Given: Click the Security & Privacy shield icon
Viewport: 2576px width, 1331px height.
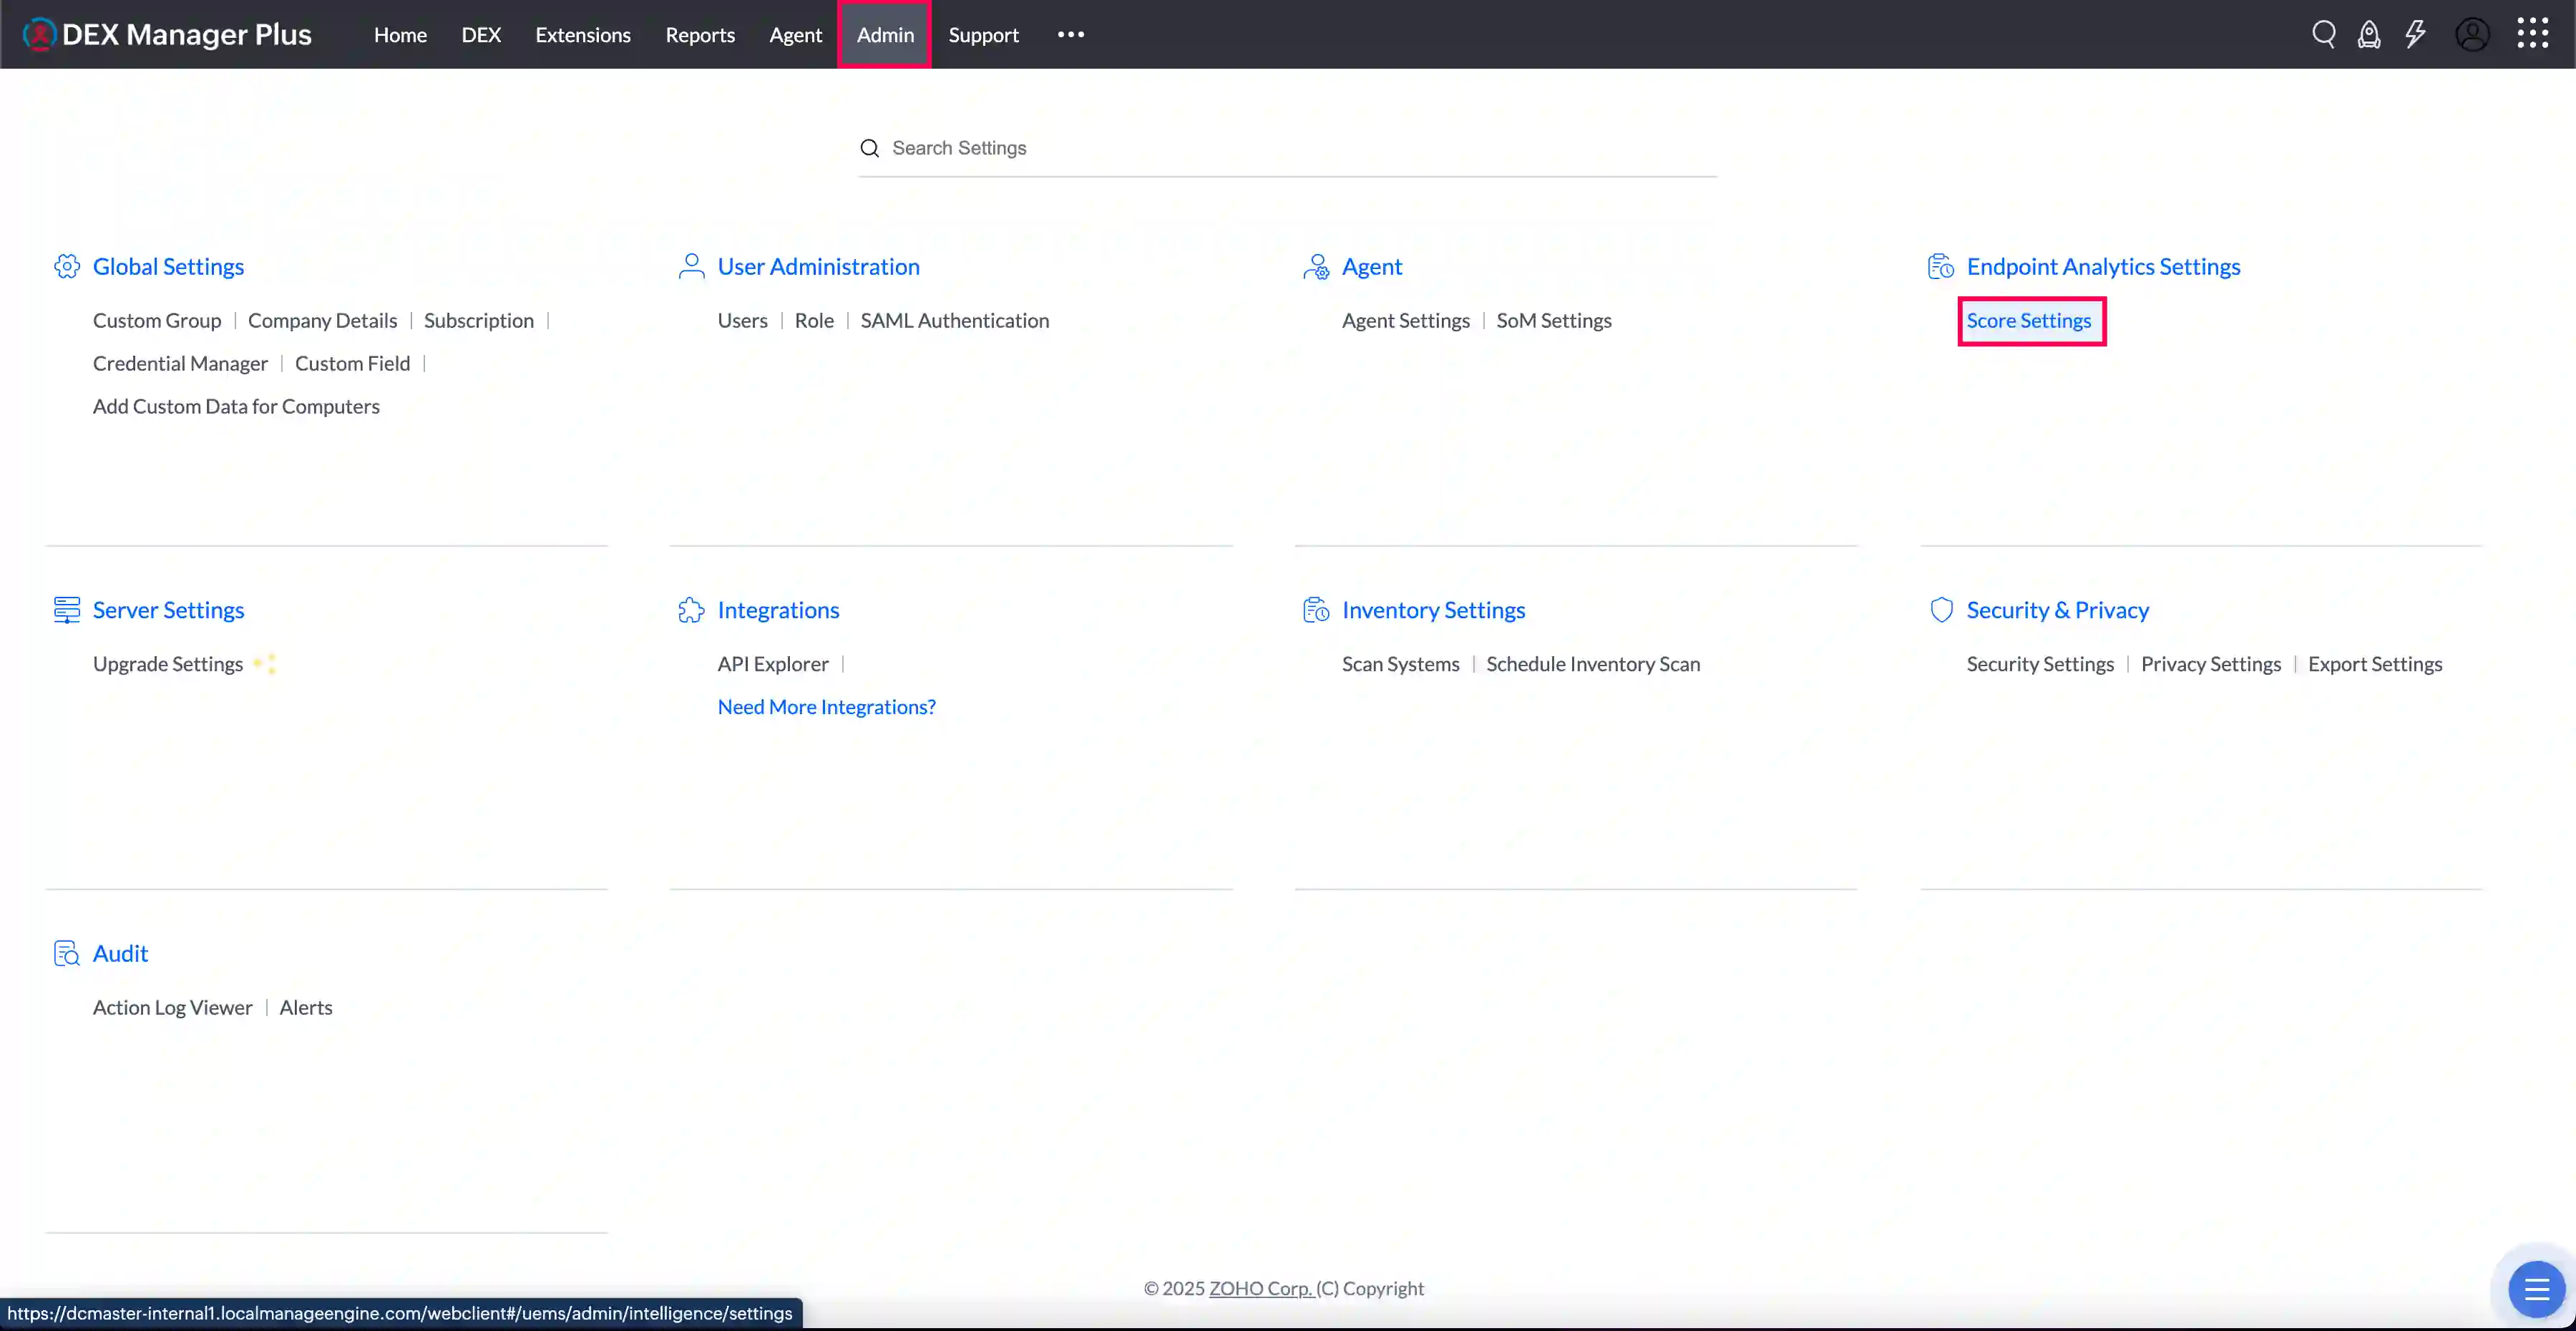Looking at the screenshot, I should tap(1941, 609).
